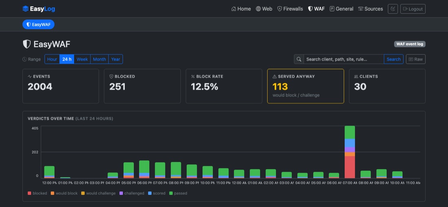The width and height of the screenshot is (448, 207).
Task: Select the EasyWAF pill tab
Action: 38,24
